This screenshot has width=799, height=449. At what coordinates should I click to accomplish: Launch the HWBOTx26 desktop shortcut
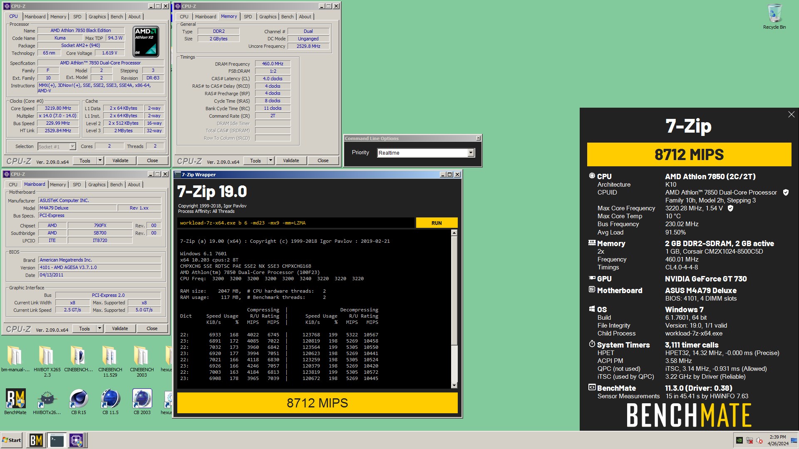[x=47, y=402]
